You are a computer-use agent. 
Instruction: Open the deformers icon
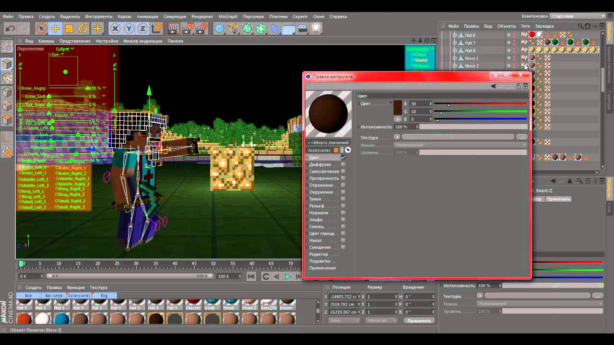point(275,28)
